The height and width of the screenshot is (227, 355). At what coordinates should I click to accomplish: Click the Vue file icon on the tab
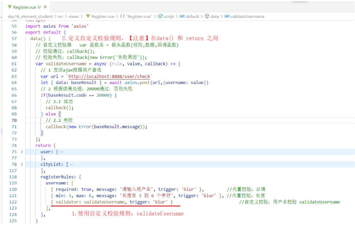click(10, 7)
